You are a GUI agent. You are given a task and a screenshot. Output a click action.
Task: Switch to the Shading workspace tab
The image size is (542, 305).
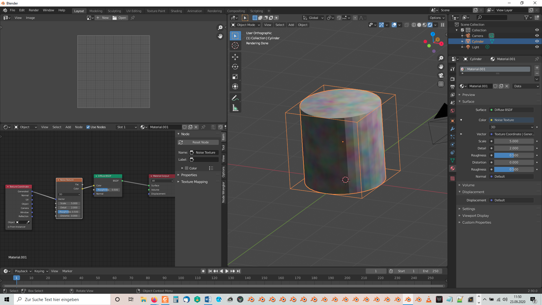176,11
